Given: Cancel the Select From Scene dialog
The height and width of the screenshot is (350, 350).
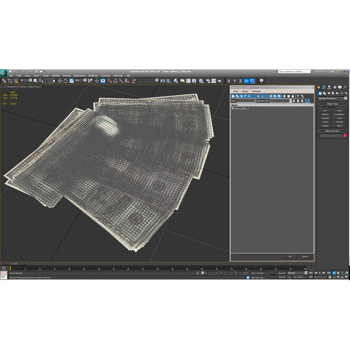Looking at the screenshot, I should (x=304, y=256).
